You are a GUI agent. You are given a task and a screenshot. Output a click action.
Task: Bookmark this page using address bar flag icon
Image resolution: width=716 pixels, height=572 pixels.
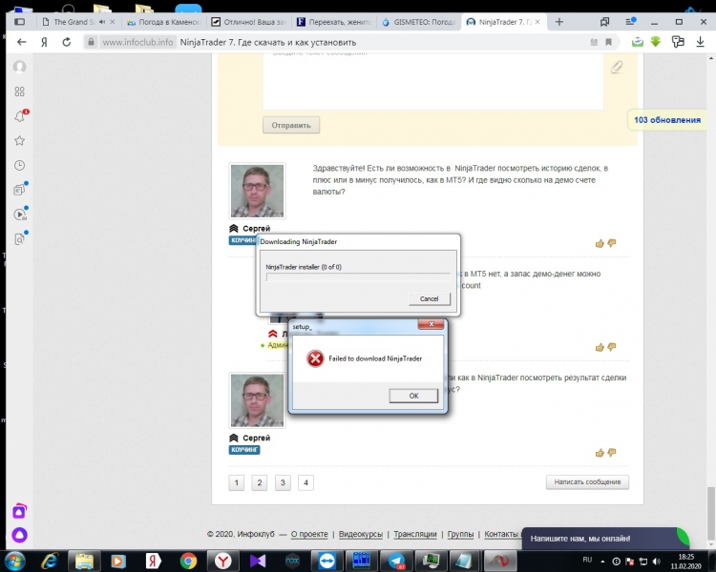(x=608, y=42)
